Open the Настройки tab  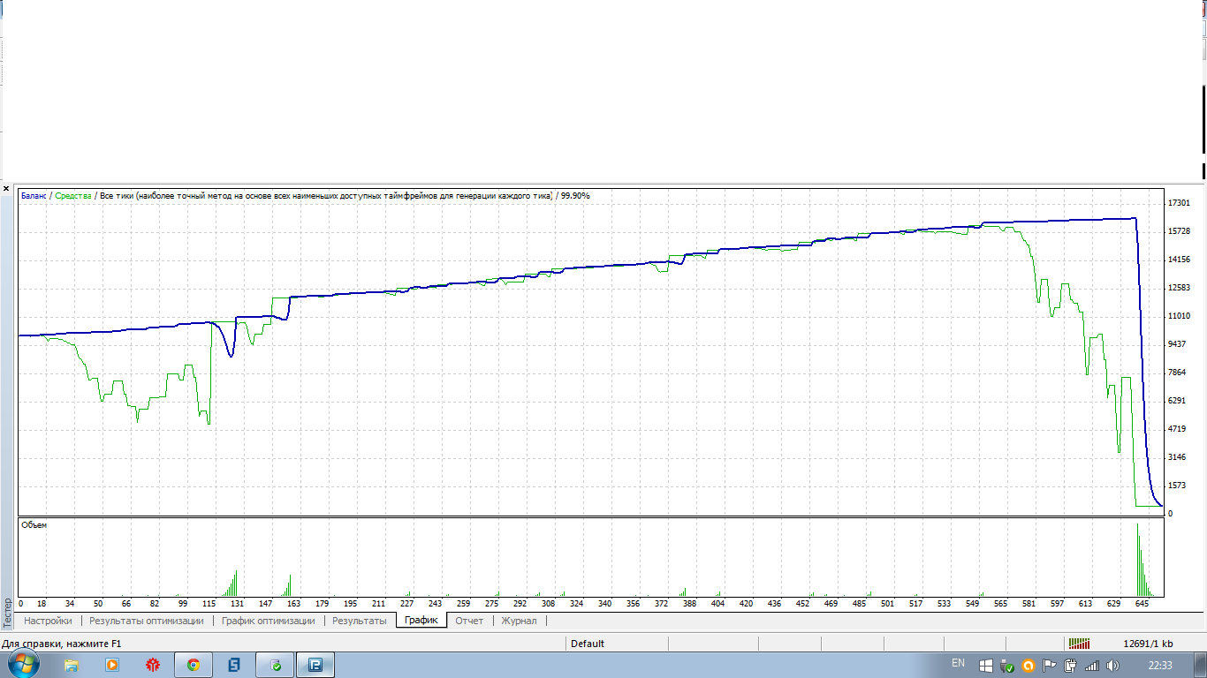pos(48,621)
